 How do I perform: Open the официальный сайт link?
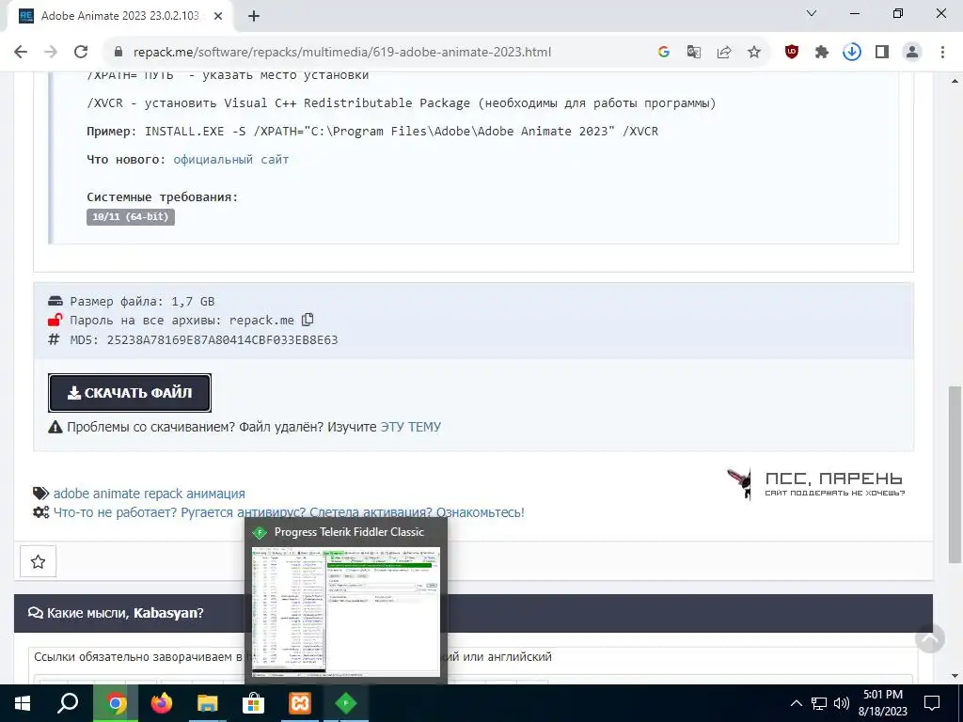[x=231, y=160]
